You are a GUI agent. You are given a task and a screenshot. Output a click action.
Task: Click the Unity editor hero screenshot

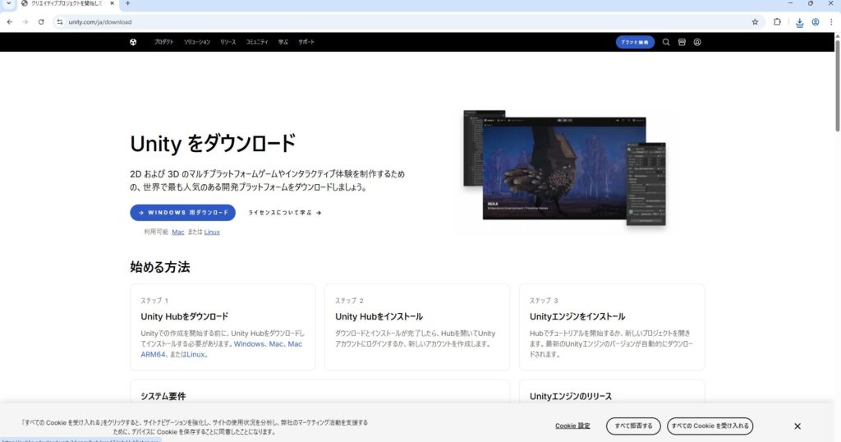[564, 168]
